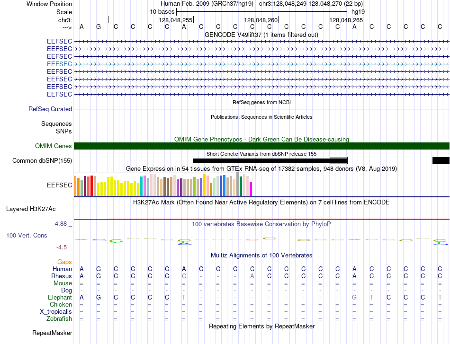
Task: Click the magenta GTEx expression bar
Action: 251,189
